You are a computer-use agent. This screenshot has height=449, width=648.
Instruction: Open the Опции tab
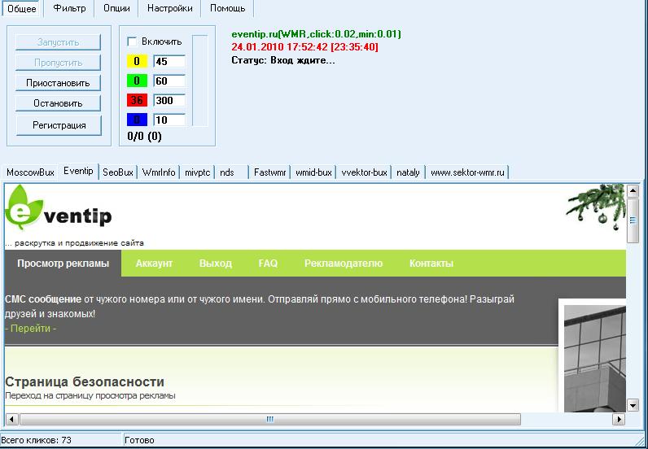[x=116, y=8]
